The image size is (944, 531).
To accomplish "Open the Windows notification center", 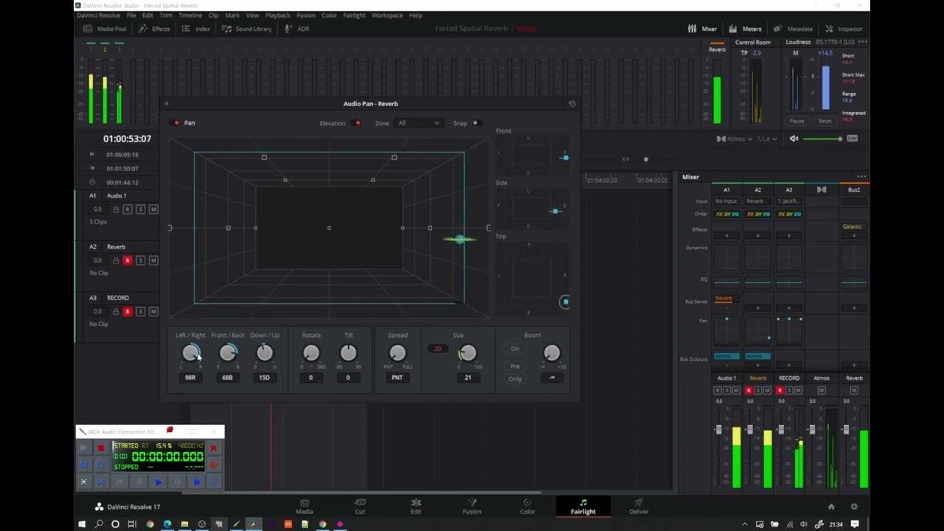I will 855,524.
